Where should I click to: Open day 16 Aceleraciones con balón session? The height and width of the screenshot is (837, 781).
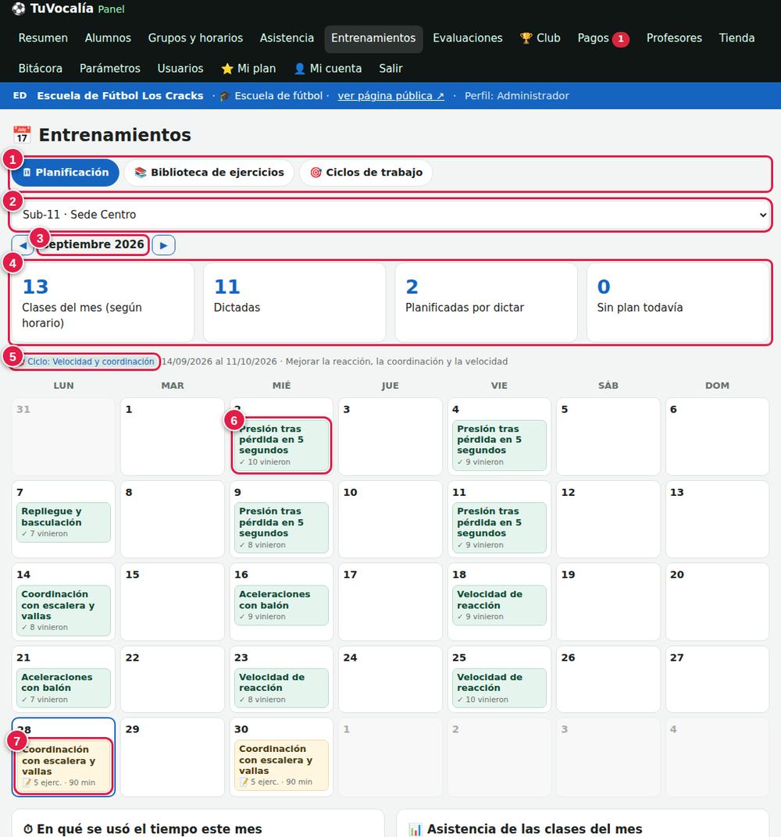[281, 605]
